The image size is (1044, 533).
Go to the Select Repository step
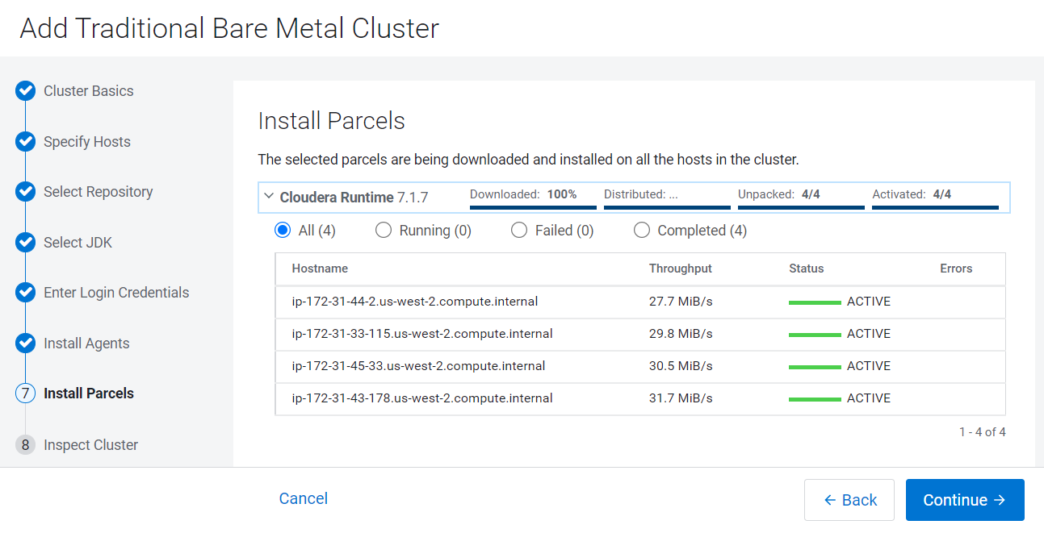tap(99, 192)
